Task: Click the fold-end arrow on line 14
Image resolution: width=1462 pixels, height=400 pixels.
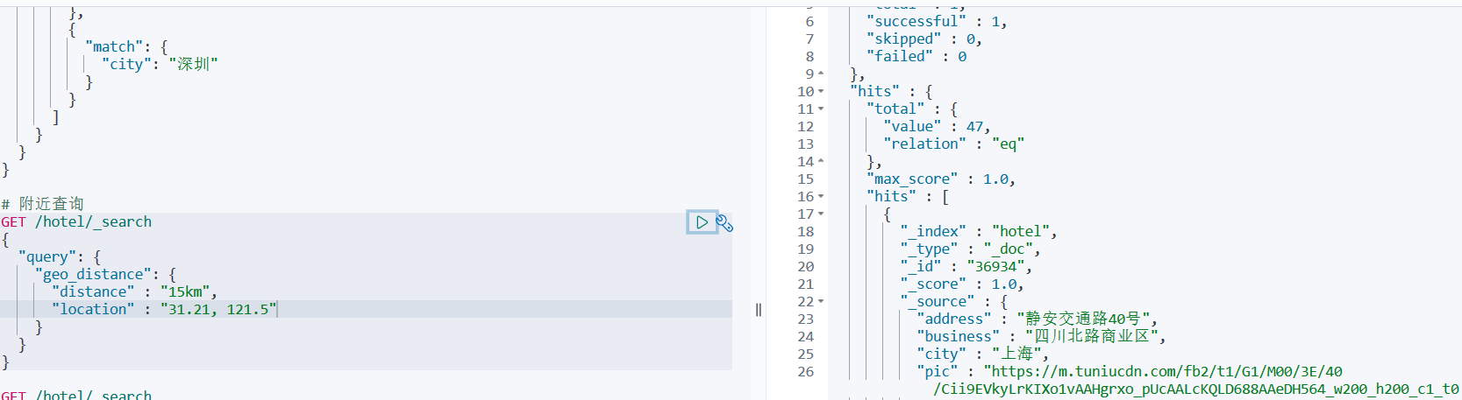Action: 821,161
